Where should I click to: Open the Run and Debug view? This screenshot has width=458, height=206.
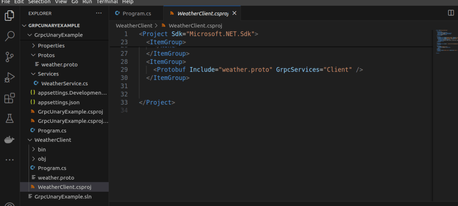(9, 77)
